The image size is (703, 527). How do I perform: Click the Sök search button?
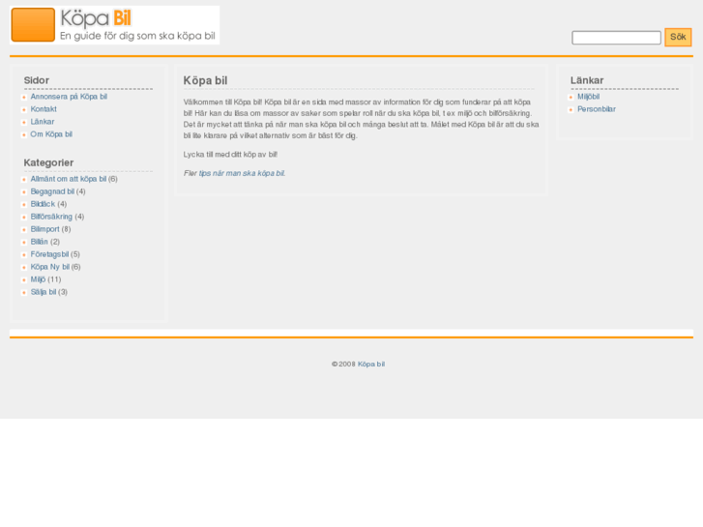point(678,37)
